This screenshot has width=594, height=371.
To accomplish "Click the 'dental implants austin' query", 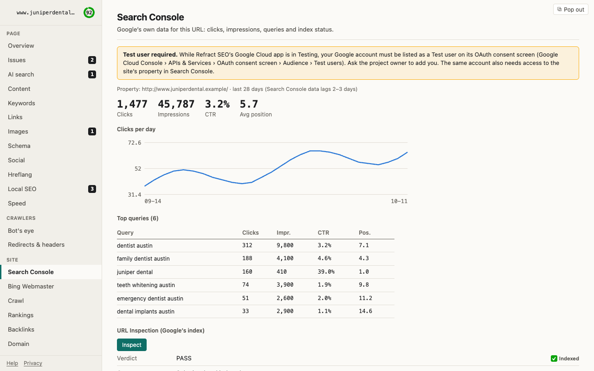I will 146,311.
